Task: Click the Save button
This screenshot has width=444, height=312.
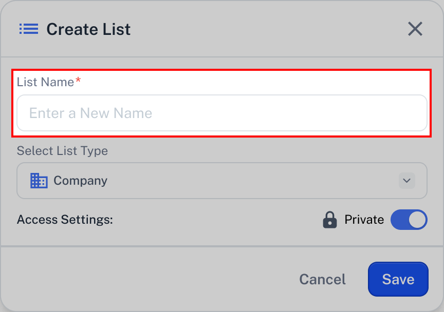Action: pos(398,279)
